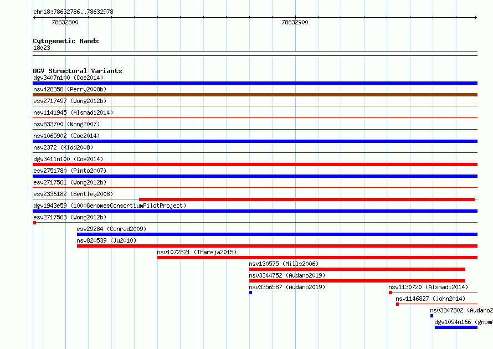Click esv2717563 (Wong2012b) label

point(70,217)
